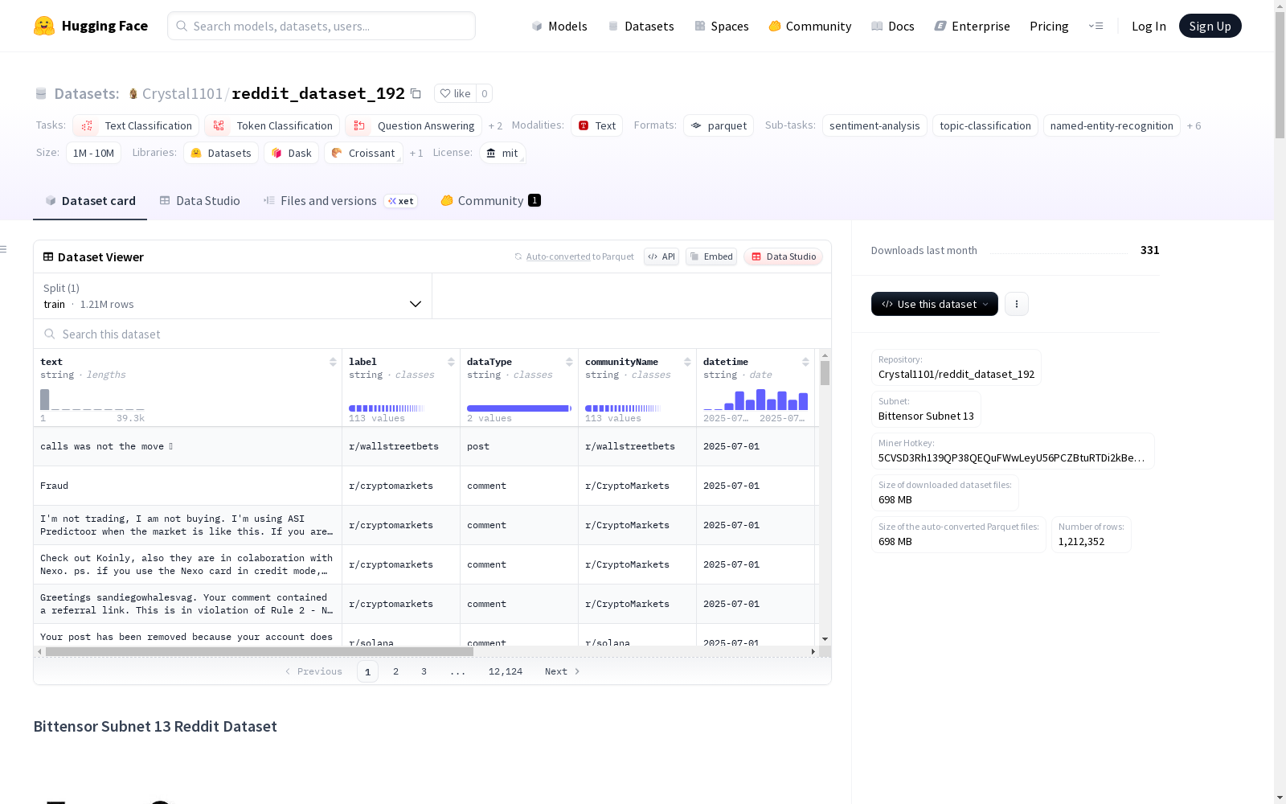Open the Docs page
This screenshot has width=1286, height=804.
click(x=893, y=26)
